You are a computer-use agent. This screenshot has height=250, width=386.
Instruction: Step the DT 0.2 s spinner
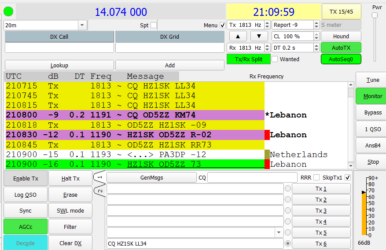coord(316,48)
